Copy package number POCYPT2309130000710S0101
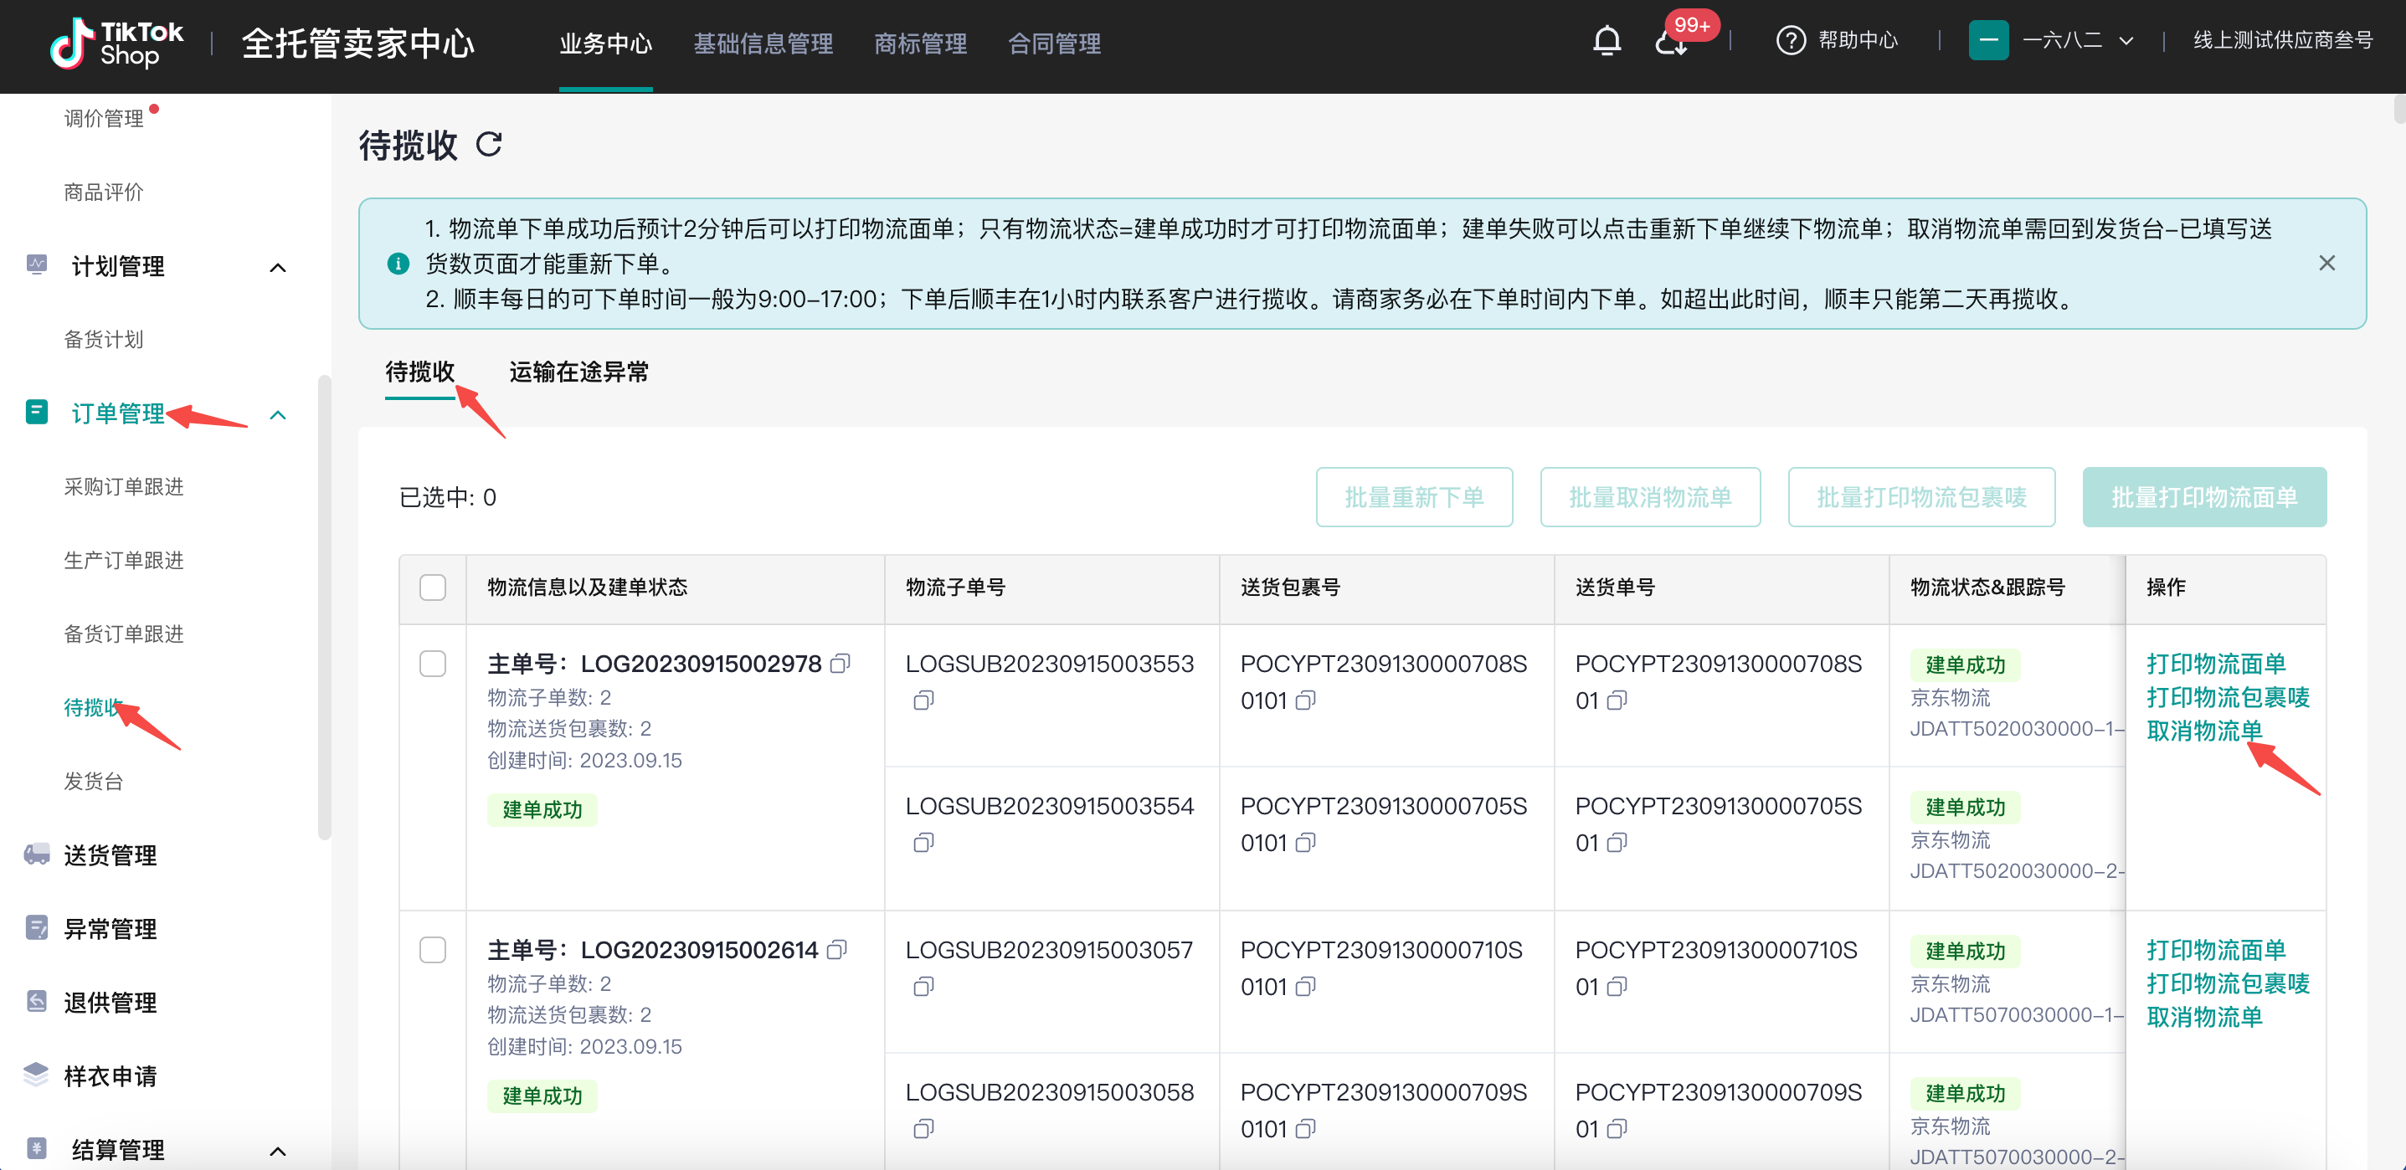 click(1306, 987)
